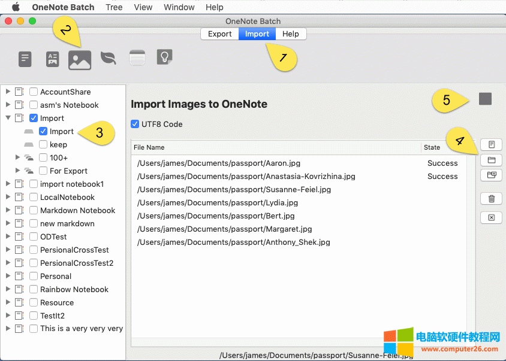
Task: Open the Window menu
Action: point(179,7)
